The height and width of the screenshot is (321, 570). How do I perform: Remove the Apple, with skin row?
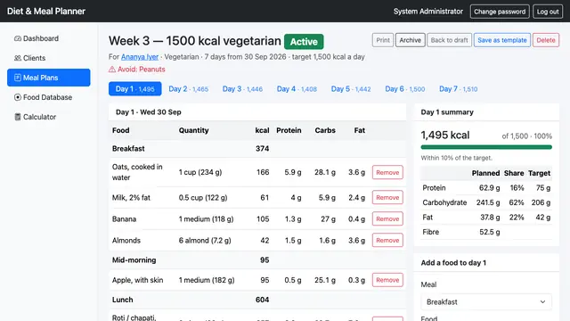click(x=387, y=280)
